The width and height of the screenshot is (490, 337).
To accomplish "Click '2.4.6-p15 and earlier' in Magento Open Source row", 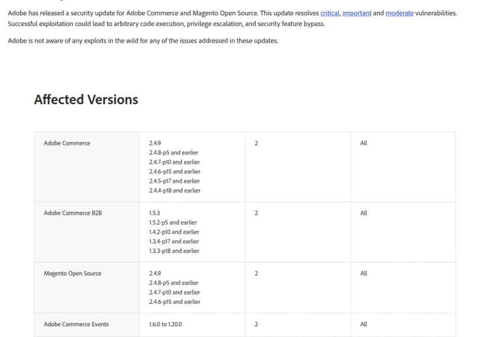I will [x=175, y=302].
